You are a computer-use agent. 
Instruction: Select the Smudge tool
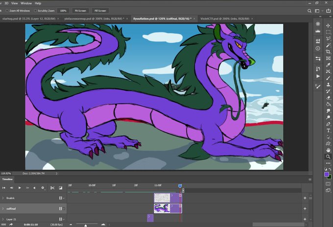coord(328,111)
